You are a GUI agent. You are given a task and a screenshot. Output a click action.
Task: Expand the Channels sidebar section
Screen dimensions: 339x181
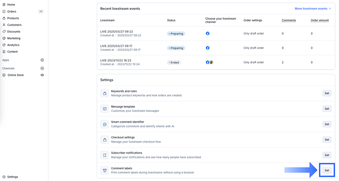8,68
